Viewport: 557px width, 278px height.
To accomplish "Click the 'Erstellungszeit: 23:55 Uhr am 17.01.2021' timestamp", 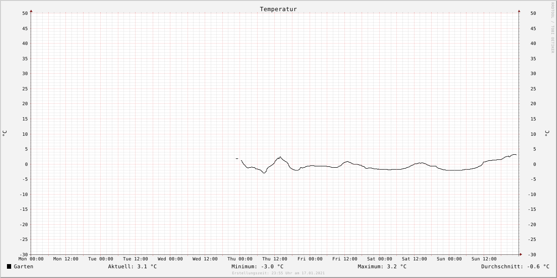I will [278, 273].
